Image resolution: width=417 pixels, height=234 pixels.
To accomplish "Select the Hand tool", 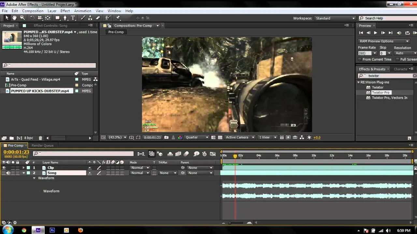I will tap(14, 18).
